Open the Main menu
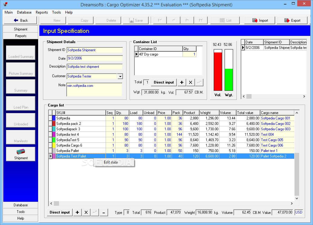313x225 pixels. tap(8, 12)
